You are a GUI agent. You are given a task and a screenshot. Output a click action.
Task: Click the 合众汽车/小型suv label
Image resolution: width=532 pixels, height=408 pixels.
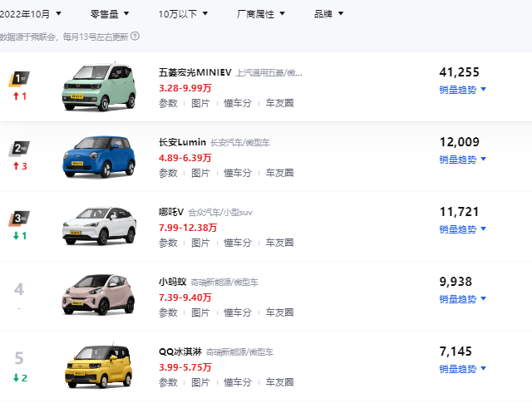point(220,213)
